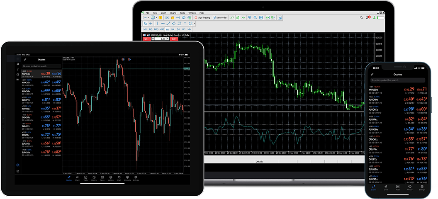Toggle chart shift in desktop toolbar
This screenshot has width=438, height=199.
(x=274, y=18)
